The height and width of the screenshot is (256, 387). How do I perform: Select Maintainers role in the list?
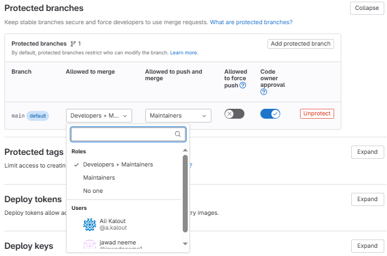[x=99, y=177]
